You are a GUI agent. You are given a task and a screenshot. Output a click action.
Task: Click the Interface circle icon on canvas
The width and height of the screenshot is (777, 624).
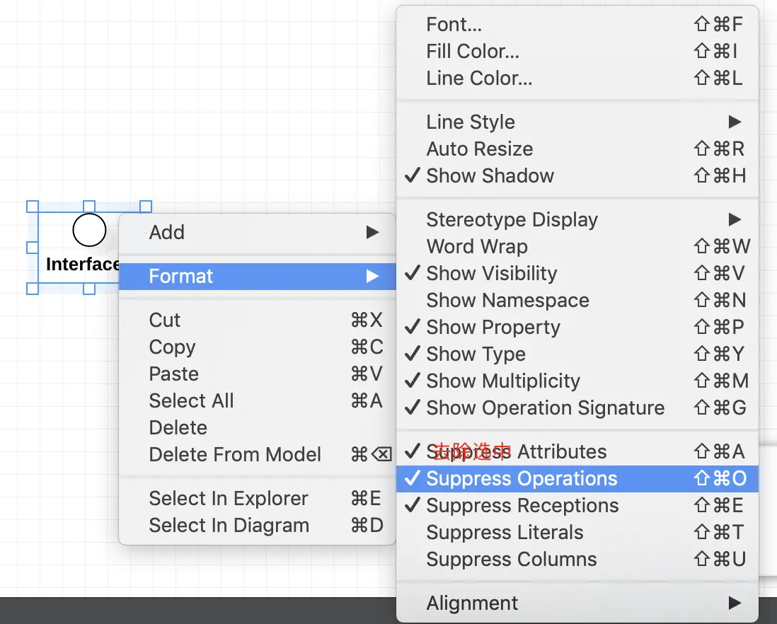(x=89, y=230)
